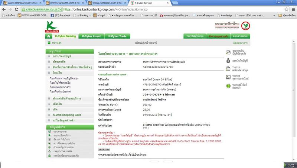The image size is (297, 168).
Task: Open the WWW.HAMSIAM.COM bookmark
Action: [x=33, y=15]
